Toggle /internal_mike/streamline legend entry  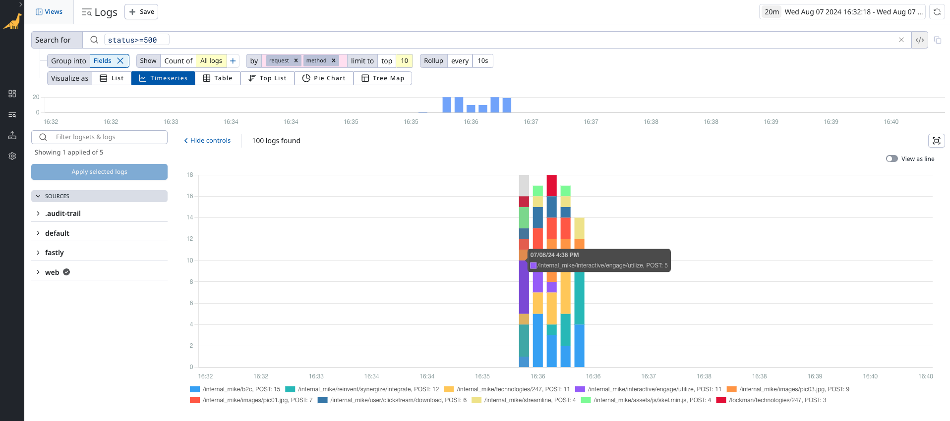point(524,400)
